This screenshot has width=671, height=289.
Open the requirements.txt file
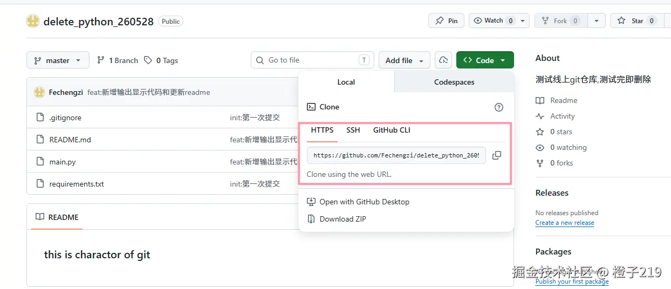point(77,184)
